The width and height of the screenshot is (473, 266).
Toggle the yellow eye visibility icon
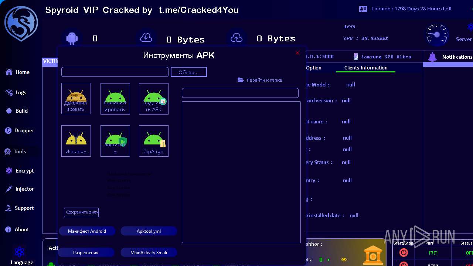pyautogui.click(x=344, y=260)
